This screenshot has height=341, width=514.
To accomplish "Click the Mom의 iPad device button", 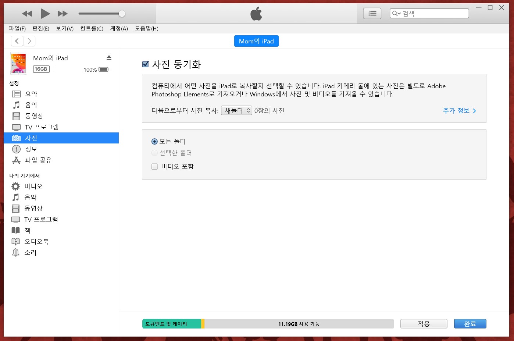I will coord(256,41).
